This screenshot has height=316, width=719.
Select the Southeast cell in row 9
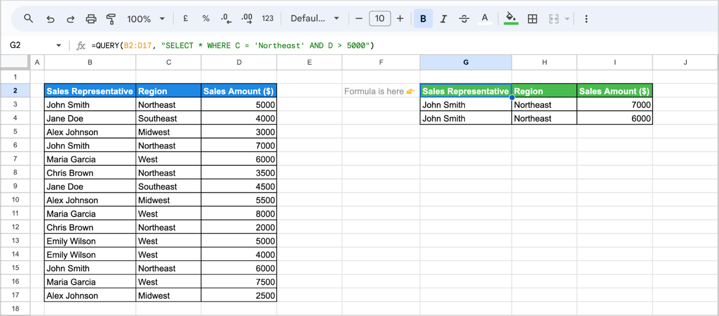[x=168, y=187]
